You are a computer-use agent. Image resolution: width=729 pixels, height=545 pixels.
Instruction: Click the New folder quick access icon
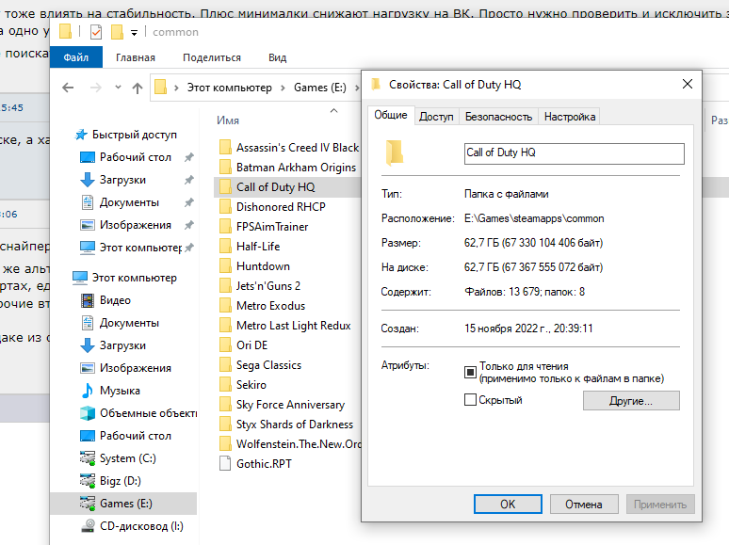coord(117,32)
